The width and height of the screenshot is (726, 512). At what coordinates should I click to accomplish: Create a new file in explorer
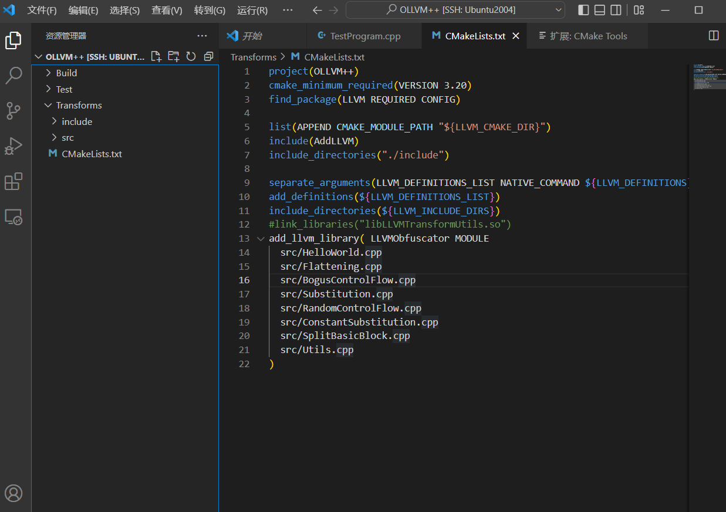(156, 56)
